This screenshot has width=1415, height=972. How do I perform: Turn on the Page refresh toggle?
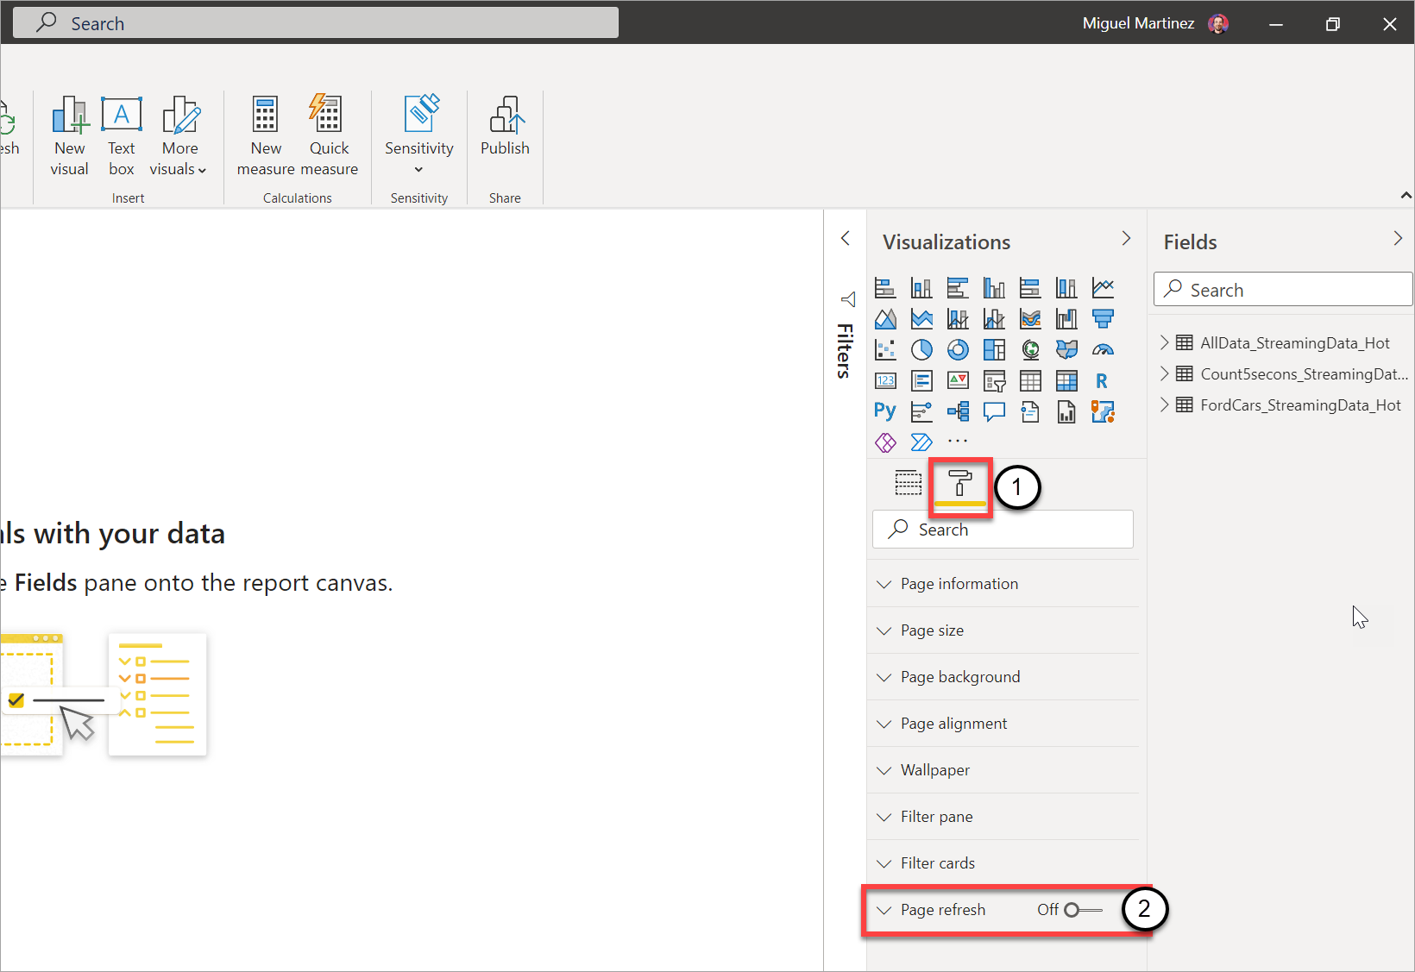pyautogui.click(x=1082, y=910)
